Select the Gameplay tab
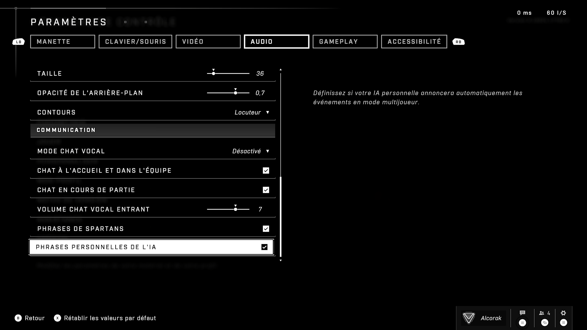This screenshot has height=330, width=587. [345, 42]
